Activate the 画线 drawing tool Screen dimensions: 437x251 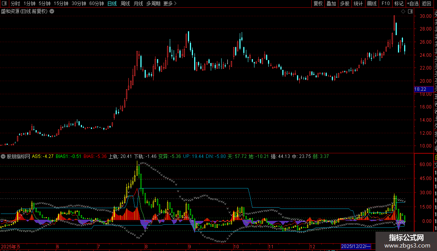(x=372, y=3)
